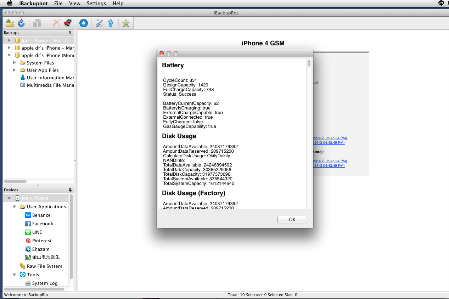Click the 'Disk Usage (Factory)' heading
The height and width of the screenshot is (299, 449).
coord(193,193)
